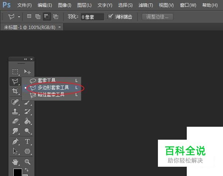Open the 选择(S) menu

point(125,5)
